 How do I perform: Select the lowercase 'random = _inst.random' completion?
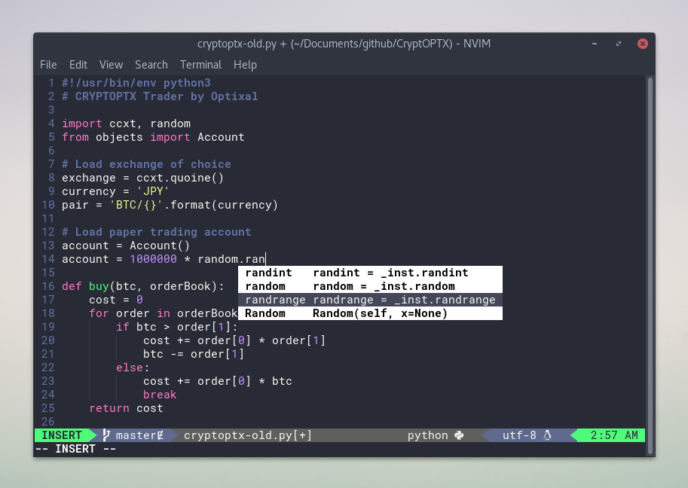click(x=370, y=286)
